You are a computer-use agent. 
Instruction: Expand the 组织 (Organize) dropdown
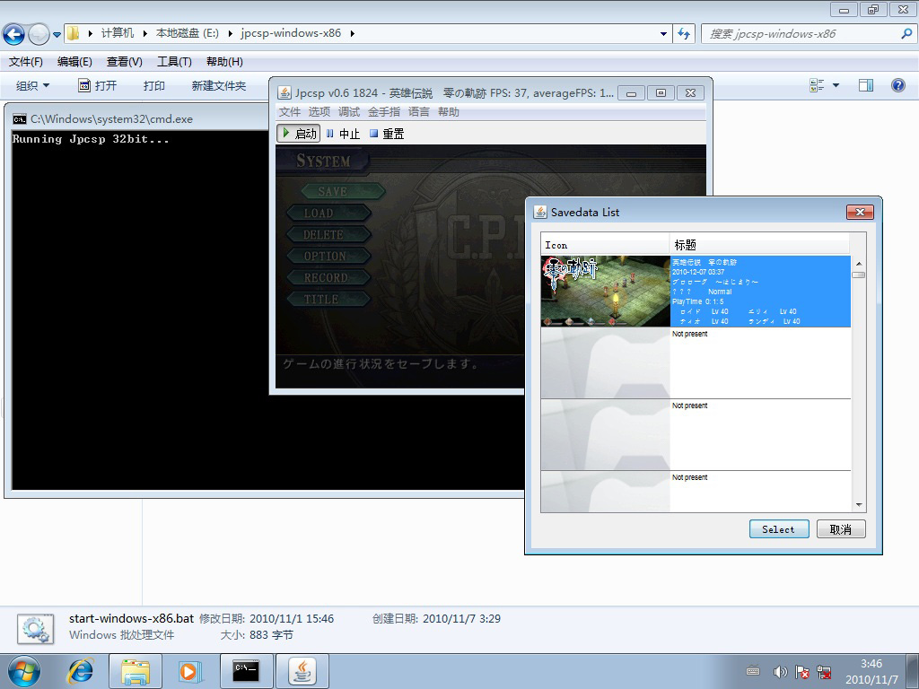pos(33,85)
